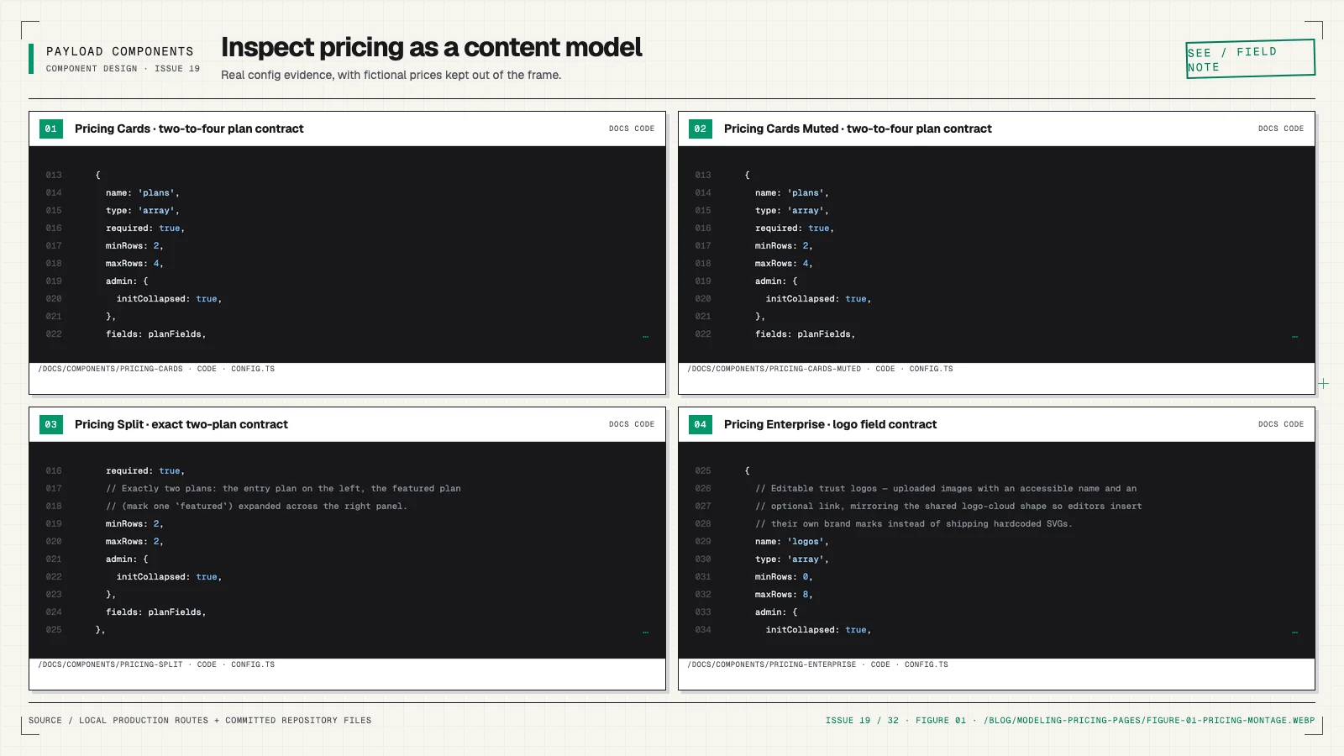This screenshot has height=756, width=1344.
Task: Click 'maxRows: 4,' in Pricing Cards code
Action: pyautogui.click(x=134, y=264)
